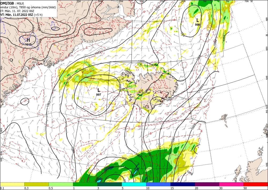Image resolution: width=268 pixels, height=190 pixels.
Task: Choose the navy 15–20 legend swatch
Action: click(183, 184)
